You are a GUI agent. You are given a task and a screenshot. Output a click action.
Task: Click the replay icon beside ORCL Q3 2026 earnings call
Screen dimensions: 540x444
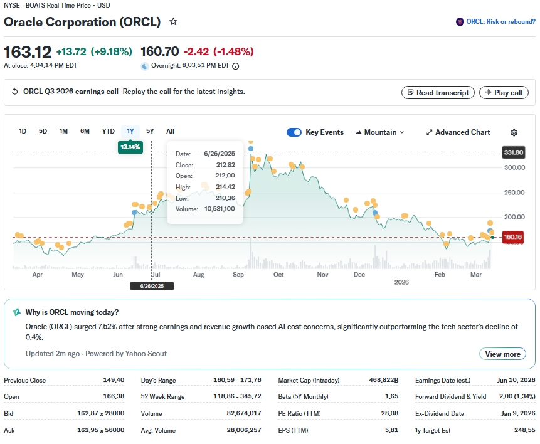click(x=15, y=92)
